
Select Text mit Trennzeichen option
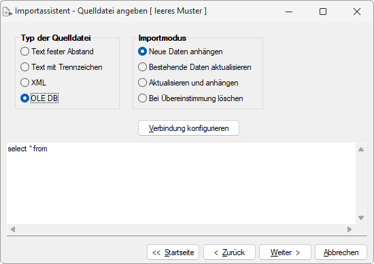click(61, 67)
